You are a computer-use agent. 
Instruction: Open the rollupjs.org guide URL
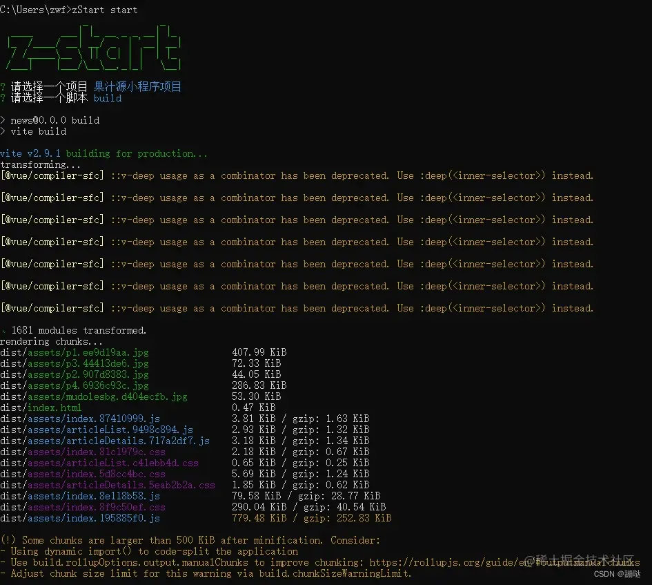[x=504, y=562]
